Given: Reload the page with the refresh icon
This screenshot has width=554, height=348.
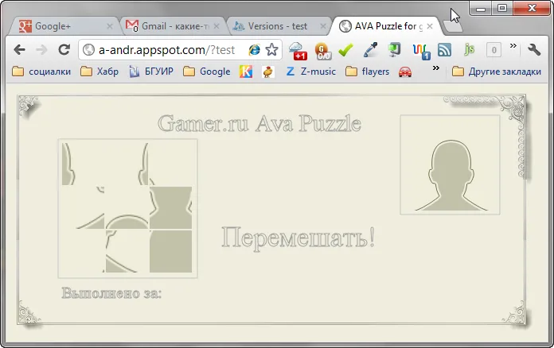Looking at the screenshot, I should coord(64,49).
